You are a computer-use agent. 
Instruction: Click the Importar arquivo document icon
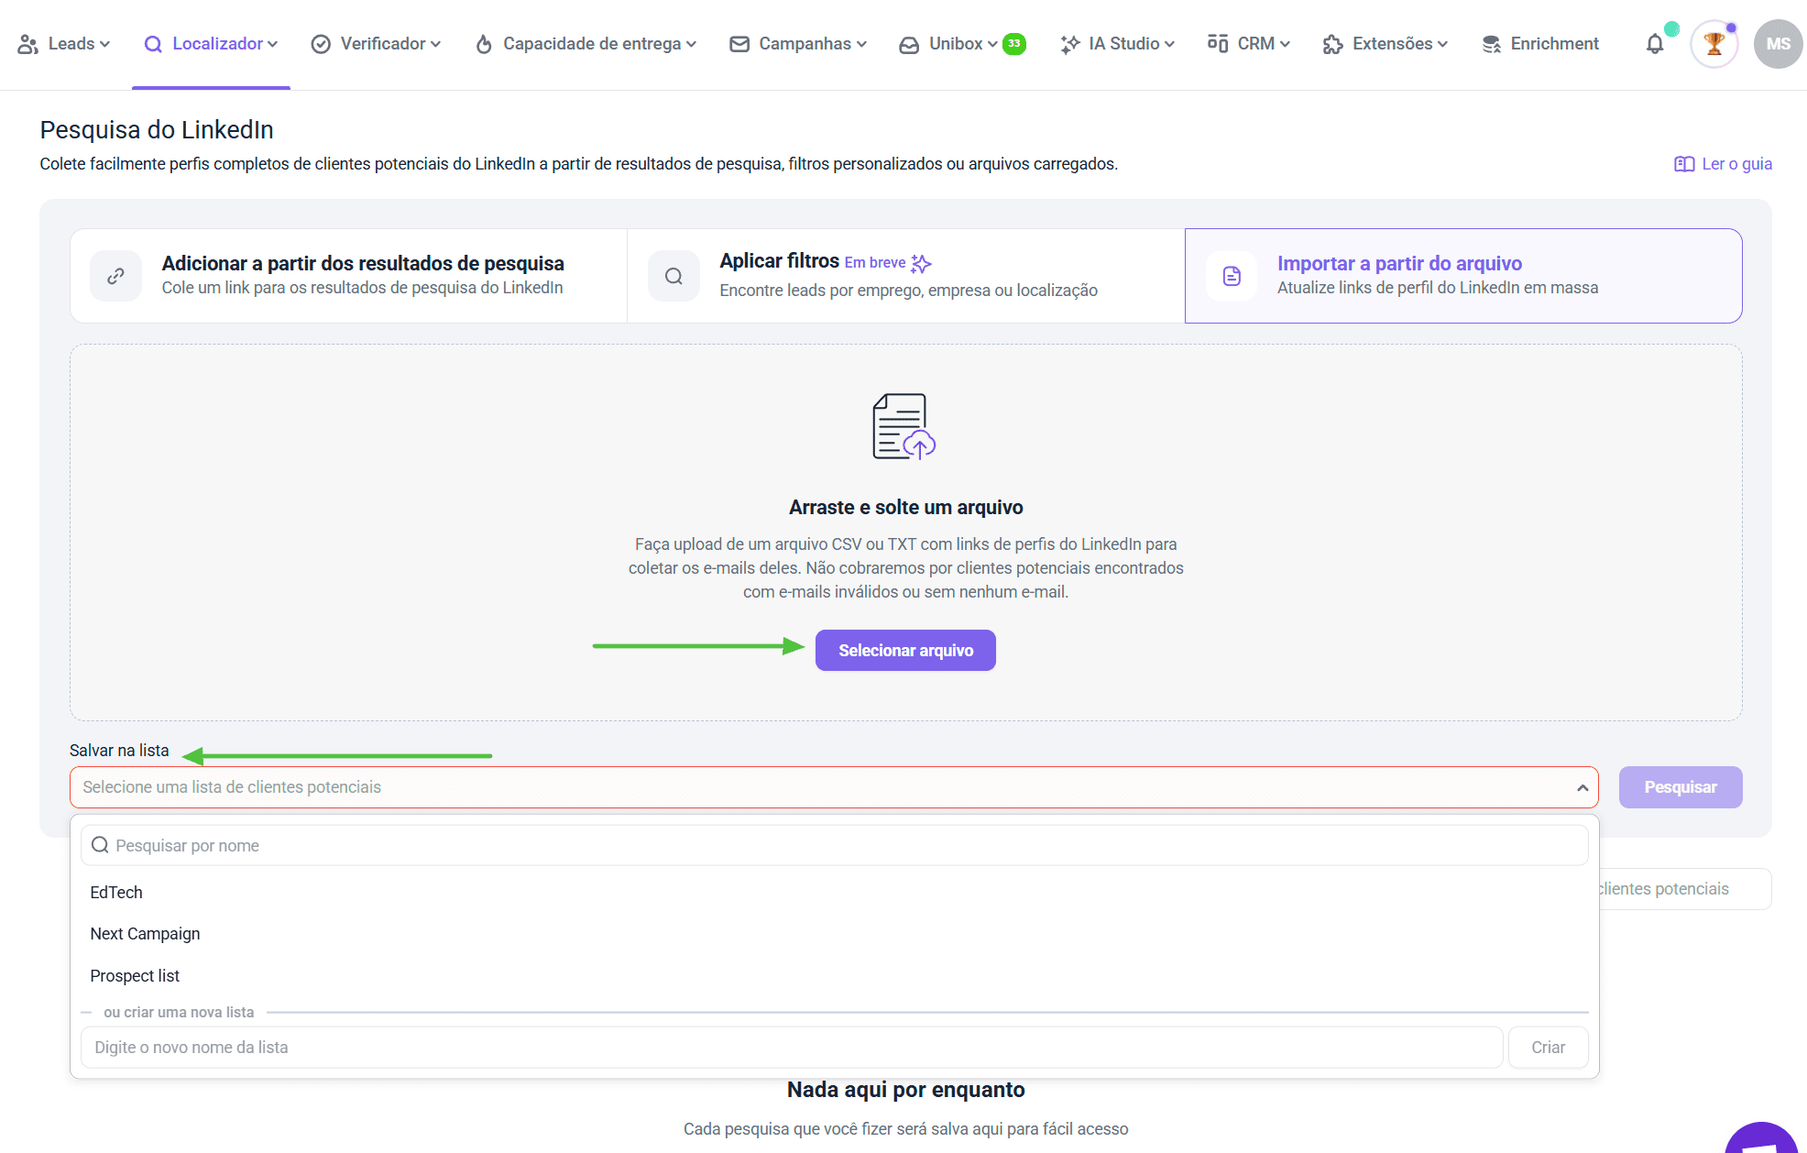click(1232, 276)
